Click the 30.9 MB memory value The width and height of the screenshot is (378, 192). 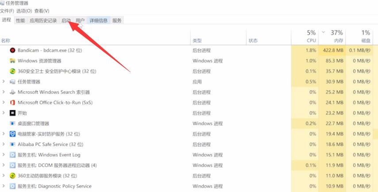coord(334,82)
